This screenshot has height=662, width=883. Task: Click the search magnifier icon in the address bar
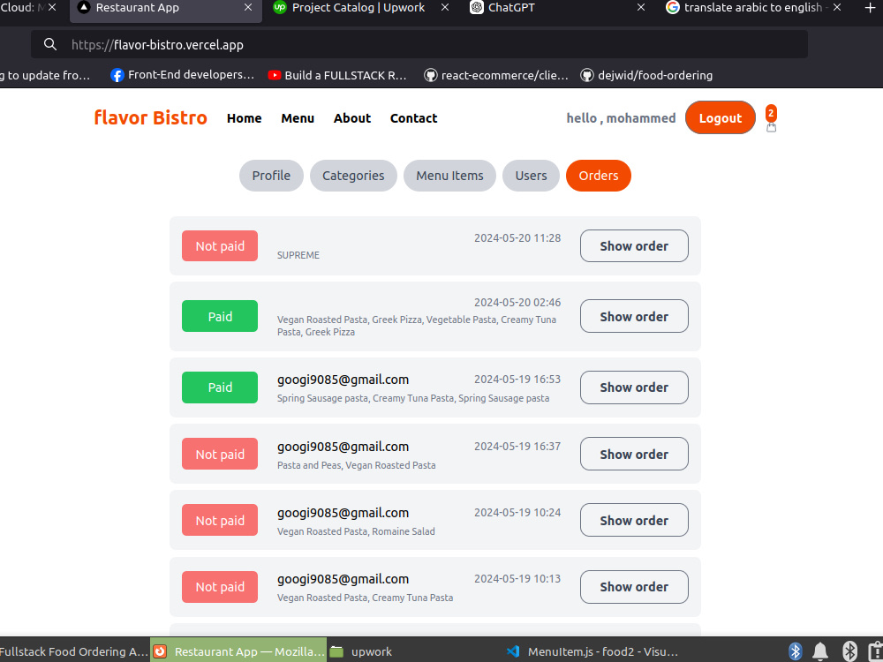point(50,44)
